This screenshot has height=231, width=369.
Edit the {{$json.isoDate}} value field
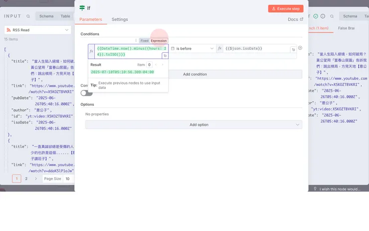[x=256, y=48]
